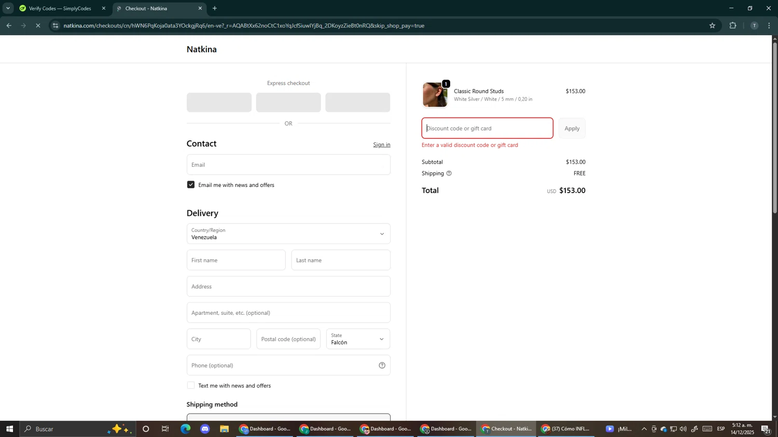Image resolution: width=778 pixels, height=437 pixels.
Task: Close the Verify Codes — SimplyCodes tab
Action: [104, 8]
